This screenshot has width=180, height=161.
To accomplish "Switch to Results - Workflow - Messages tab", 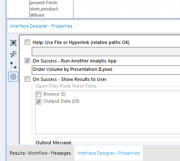I will click(x=40, y=153).
